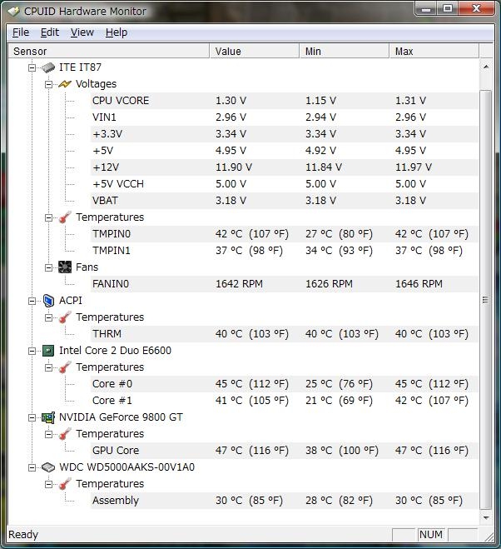501x549 pixels.
Task: Click the Intel Core 2 Duo CPU icon
Action: tap(48, 351)
